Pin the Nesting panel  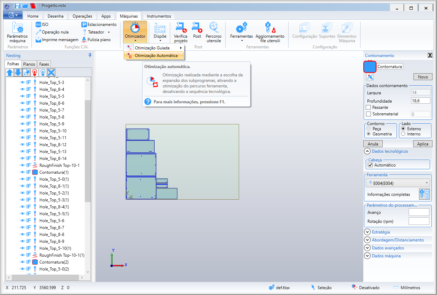pyautogui.click(x=90, y=55)
